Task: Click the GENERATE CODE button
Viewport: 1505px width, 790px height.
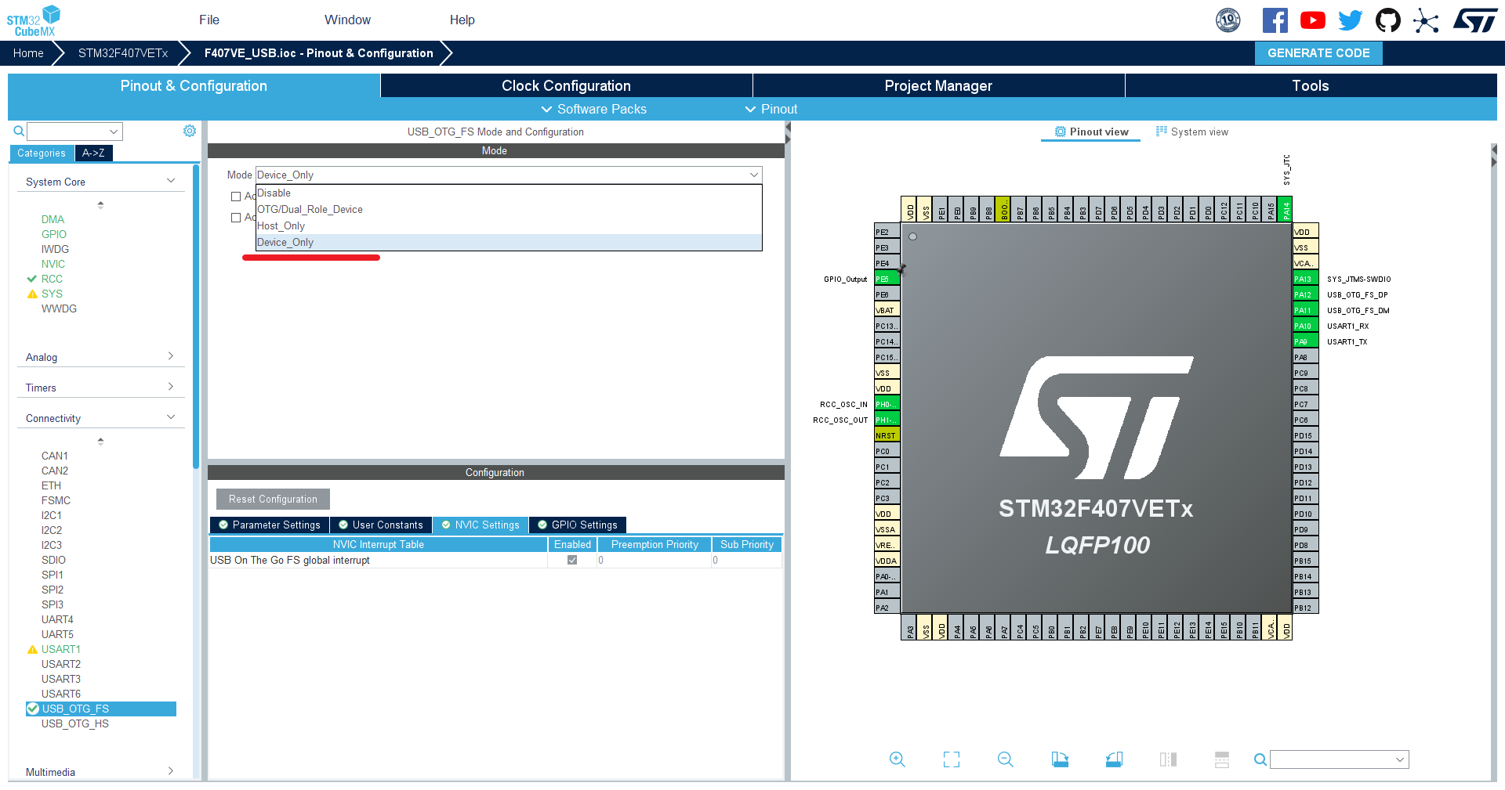Action: (x=1318, y=53)
